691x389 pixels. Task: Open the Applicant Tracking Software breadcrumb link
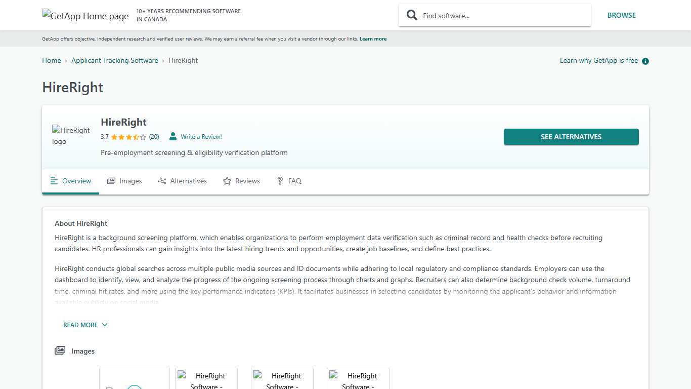115,60
